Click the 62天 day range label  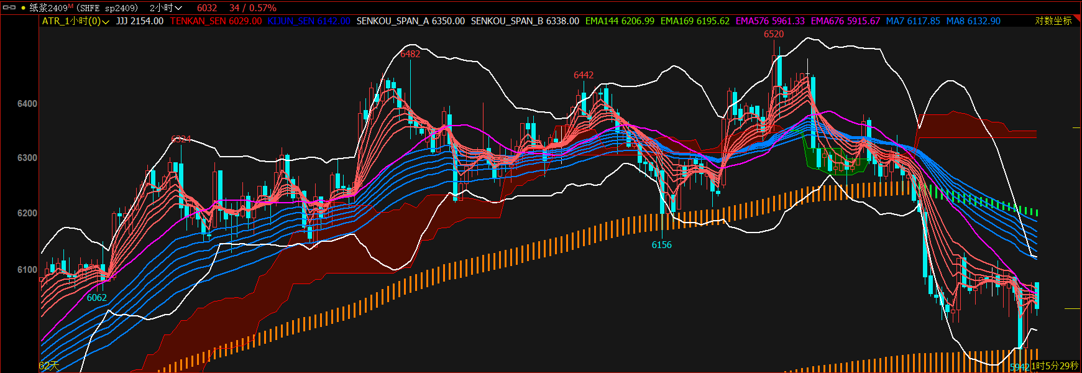click(x=49, y=366)
